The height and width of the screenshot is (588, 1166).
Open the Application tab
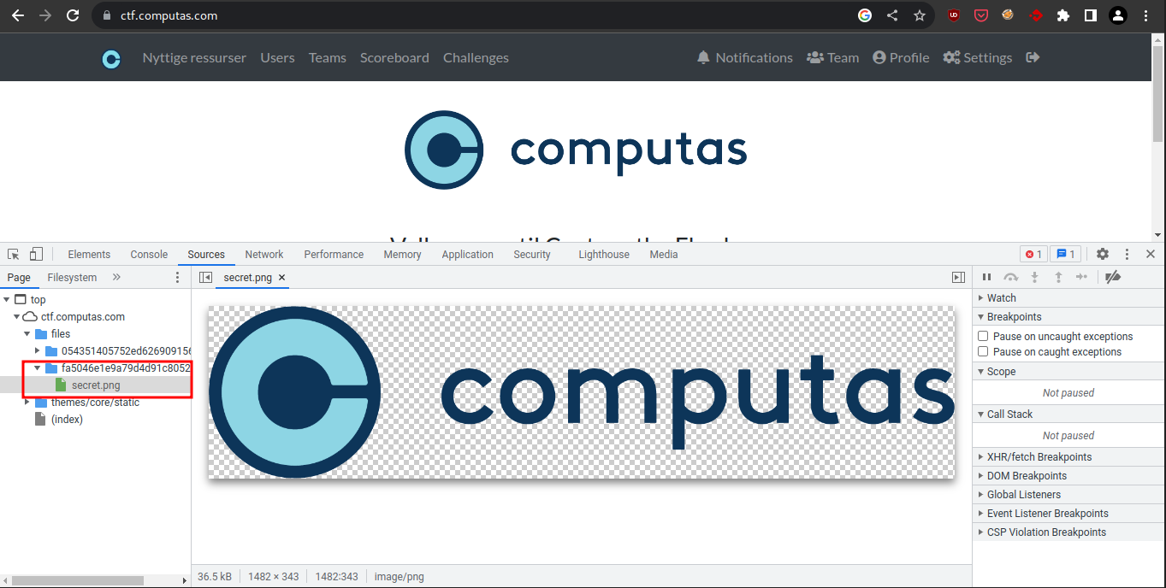[x=467, y=255]
